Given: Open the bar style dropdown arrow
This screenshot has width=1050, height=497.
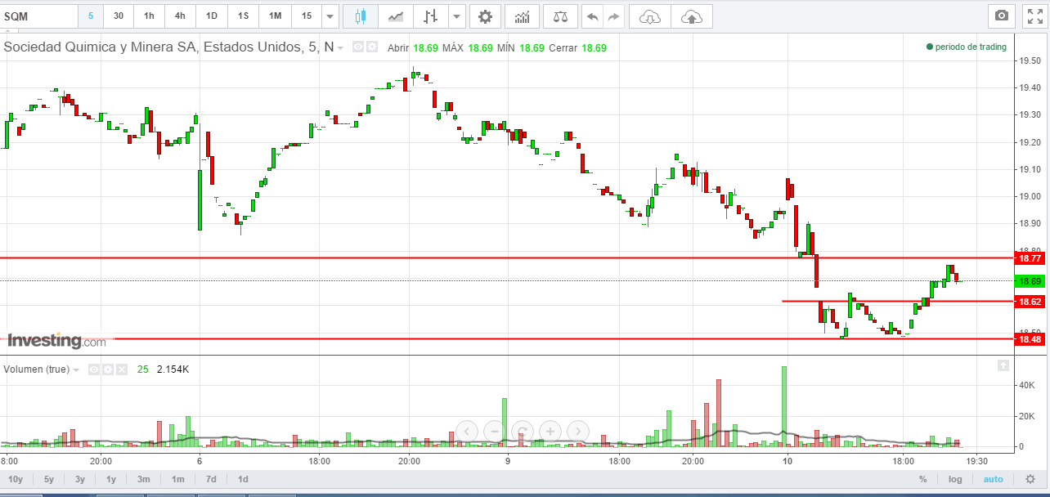Looking at the screenshot, I should [x=457, y=16].
